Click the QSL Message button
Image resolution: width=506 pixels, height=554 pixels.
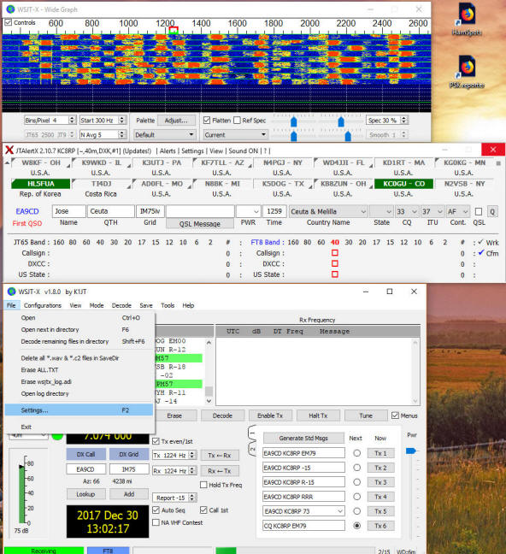tap(200, 224)
